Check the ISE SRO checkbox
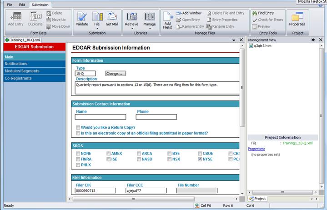 pyautogui.click(x=108, y=159)
